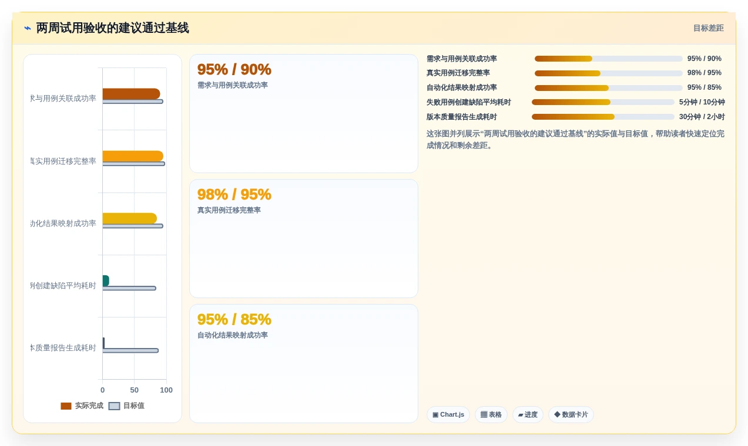Click 真实用例迁移完整率 caption in data card

[x=229, y=210]
